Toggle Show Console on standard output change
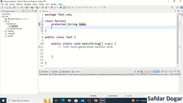Viewport: 183px width, 103px height. [155, 72]
